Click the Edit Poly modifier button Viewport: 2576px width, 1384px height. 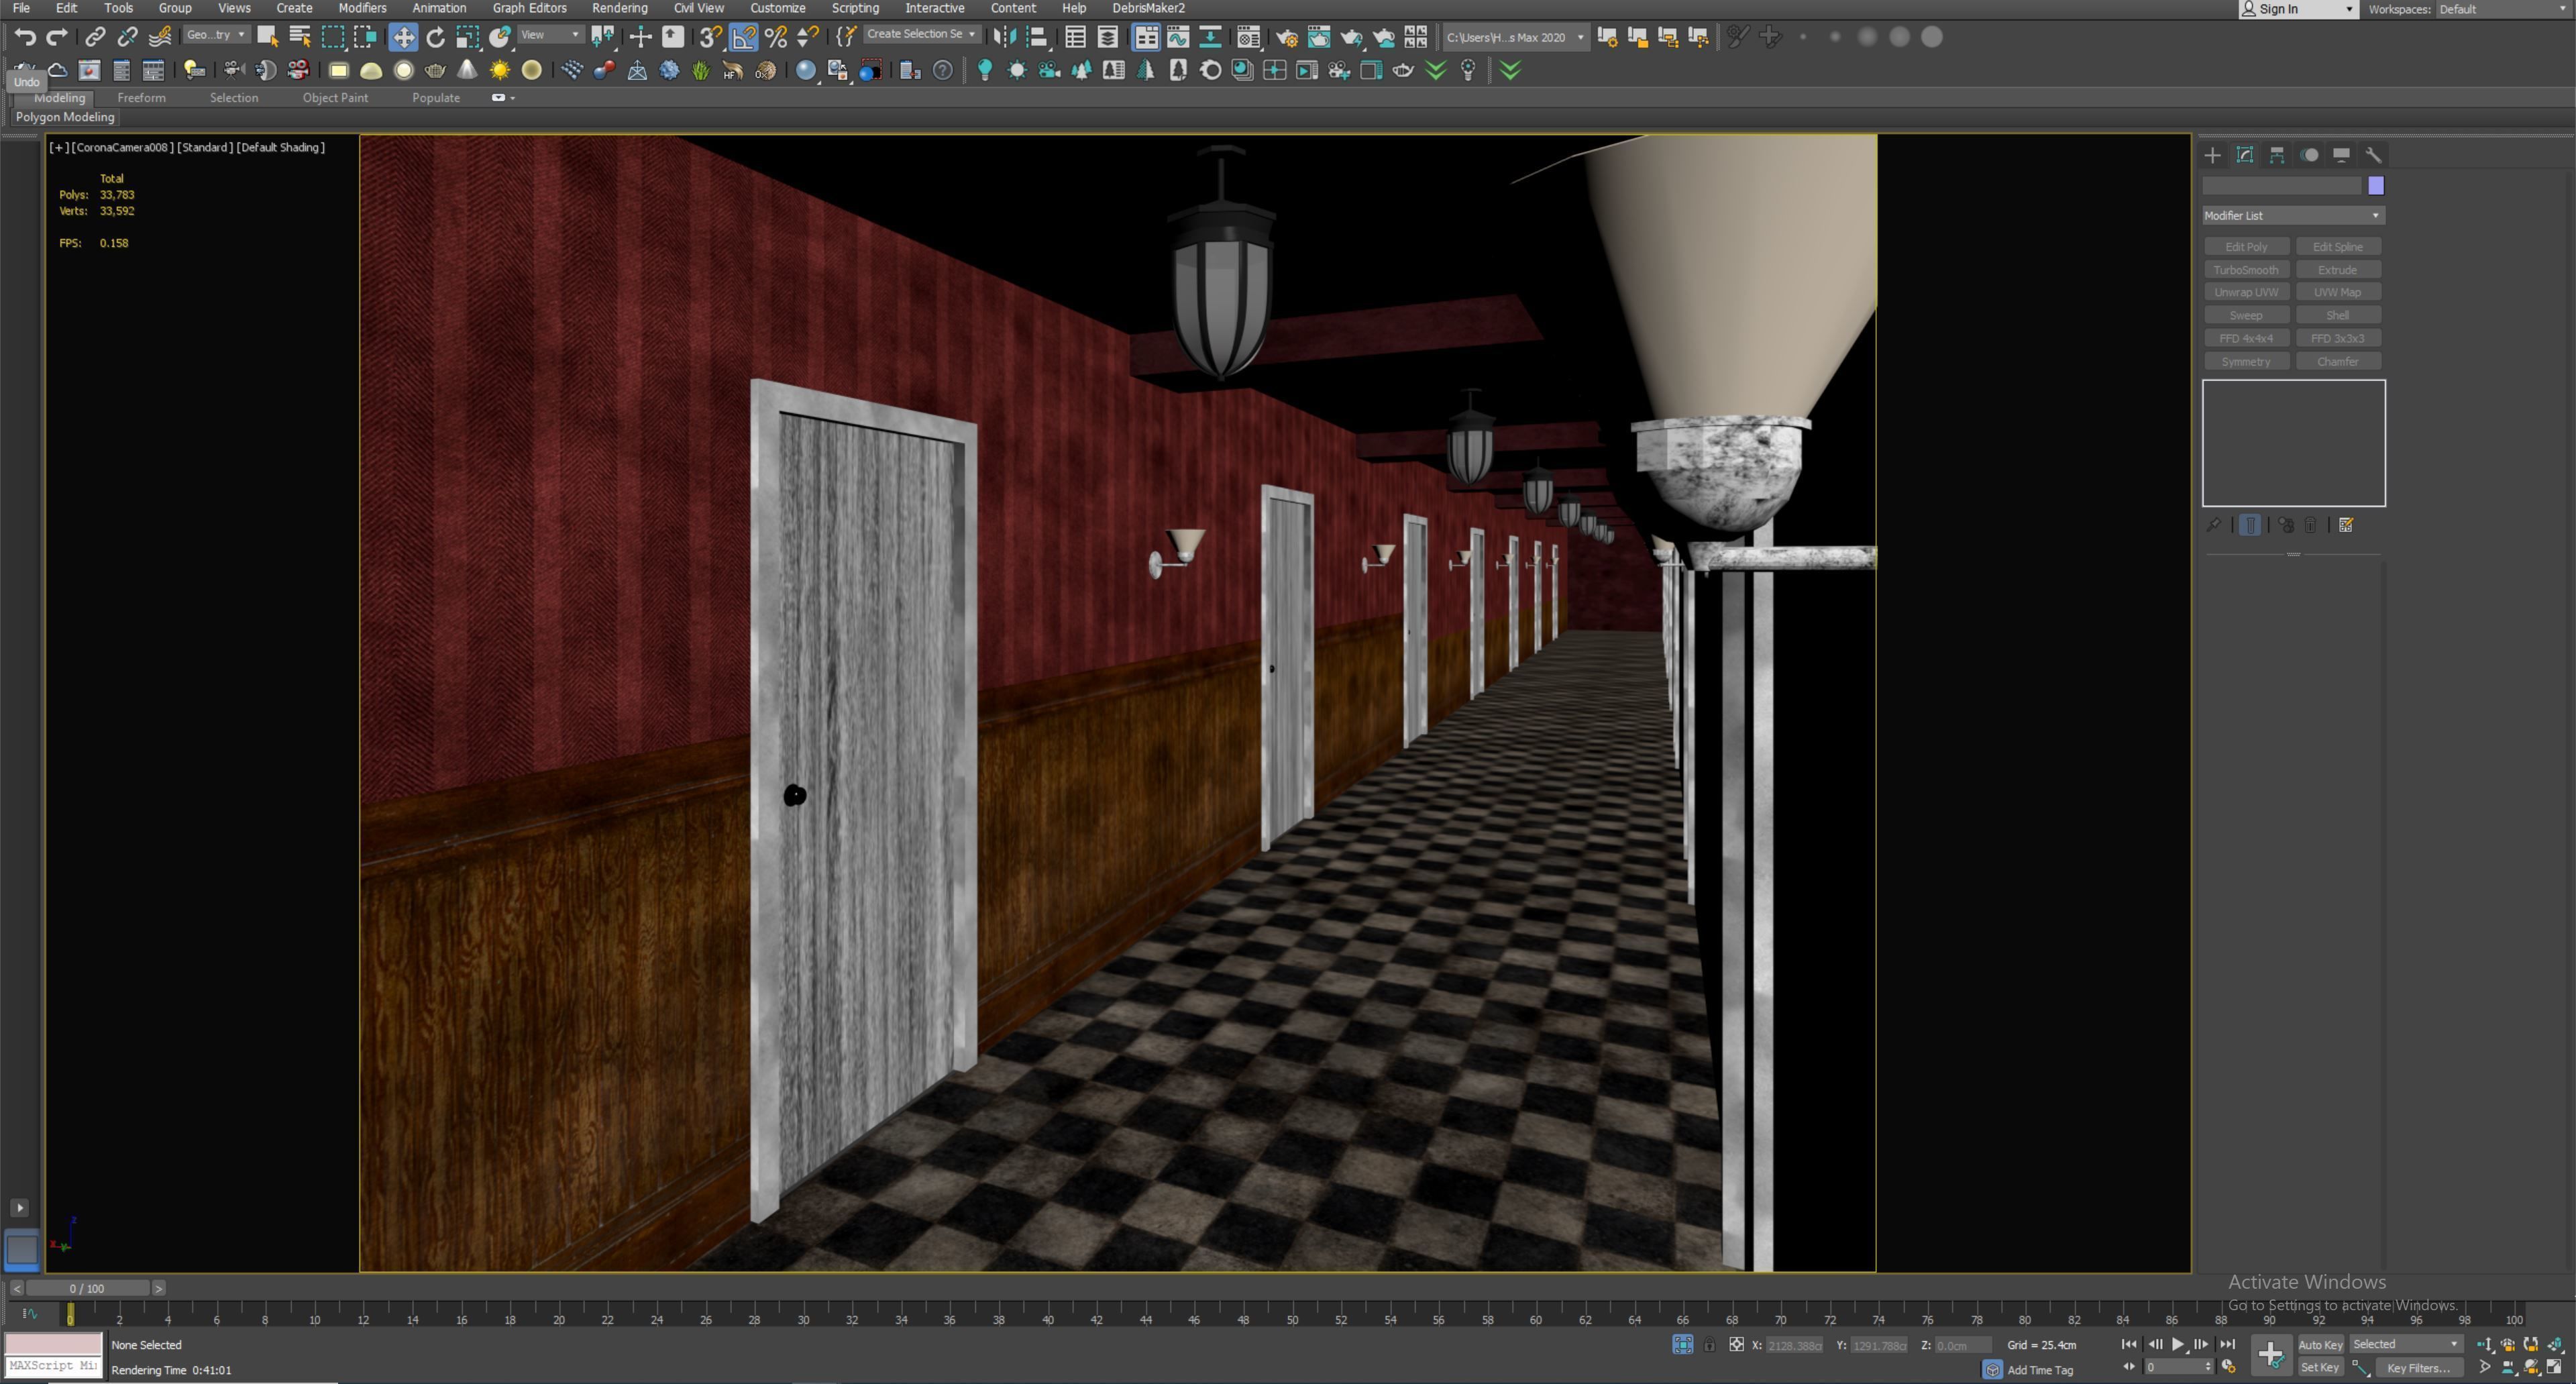[x=2246, y=247]
